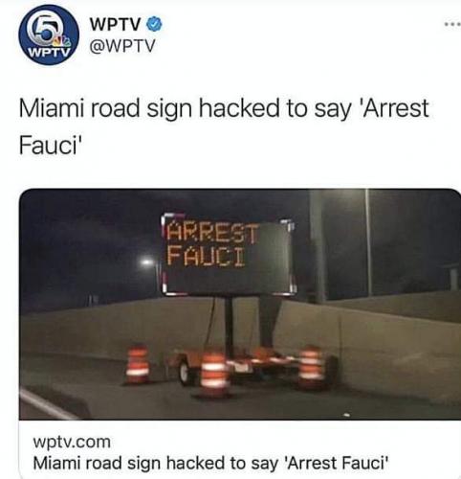Click the blue verified badge
461x479 pixels.
pos(156,25)
